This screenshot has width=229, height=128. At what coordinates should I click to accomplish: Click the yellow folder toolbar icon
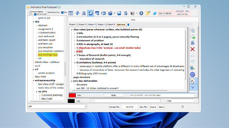point(148,13)
